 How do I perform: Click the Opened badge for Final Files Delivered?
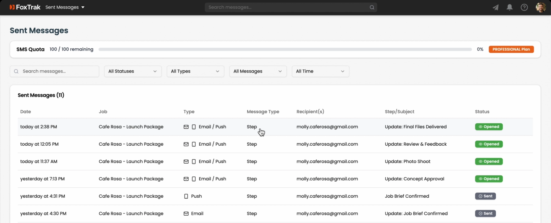click(x=489, y=127)
